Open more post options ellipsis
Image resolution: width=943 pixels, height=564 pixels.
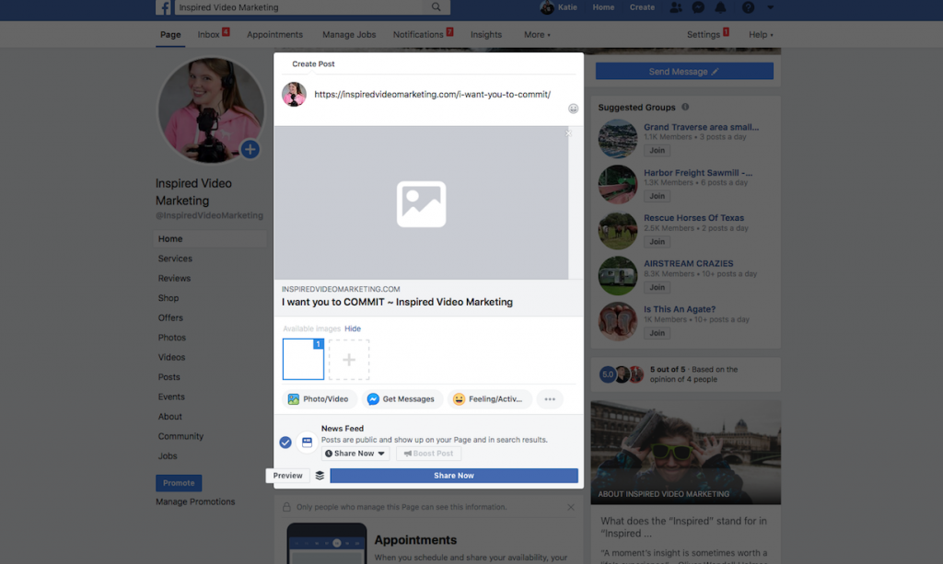pyautogui.click(x=550, y=398)
